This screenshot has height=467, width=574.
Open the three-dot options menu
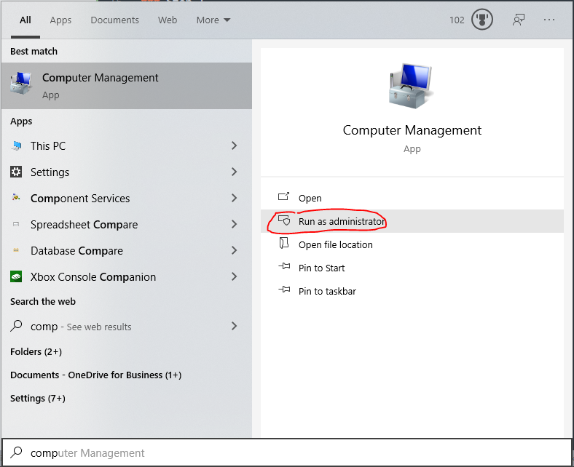549,20
